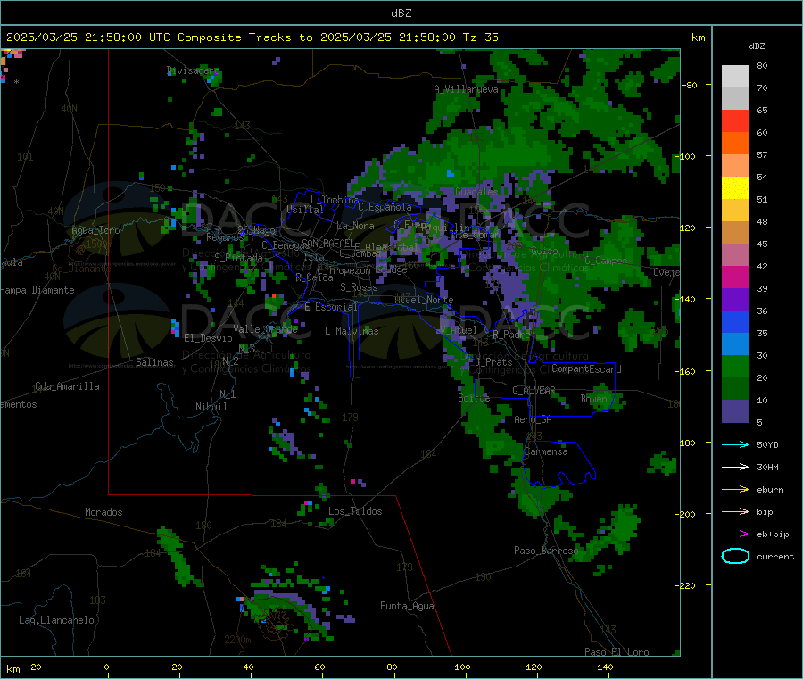Click the 'El_Desvio' map label
This screenshot has width=803, height=679.
click(x=208, y=338)
